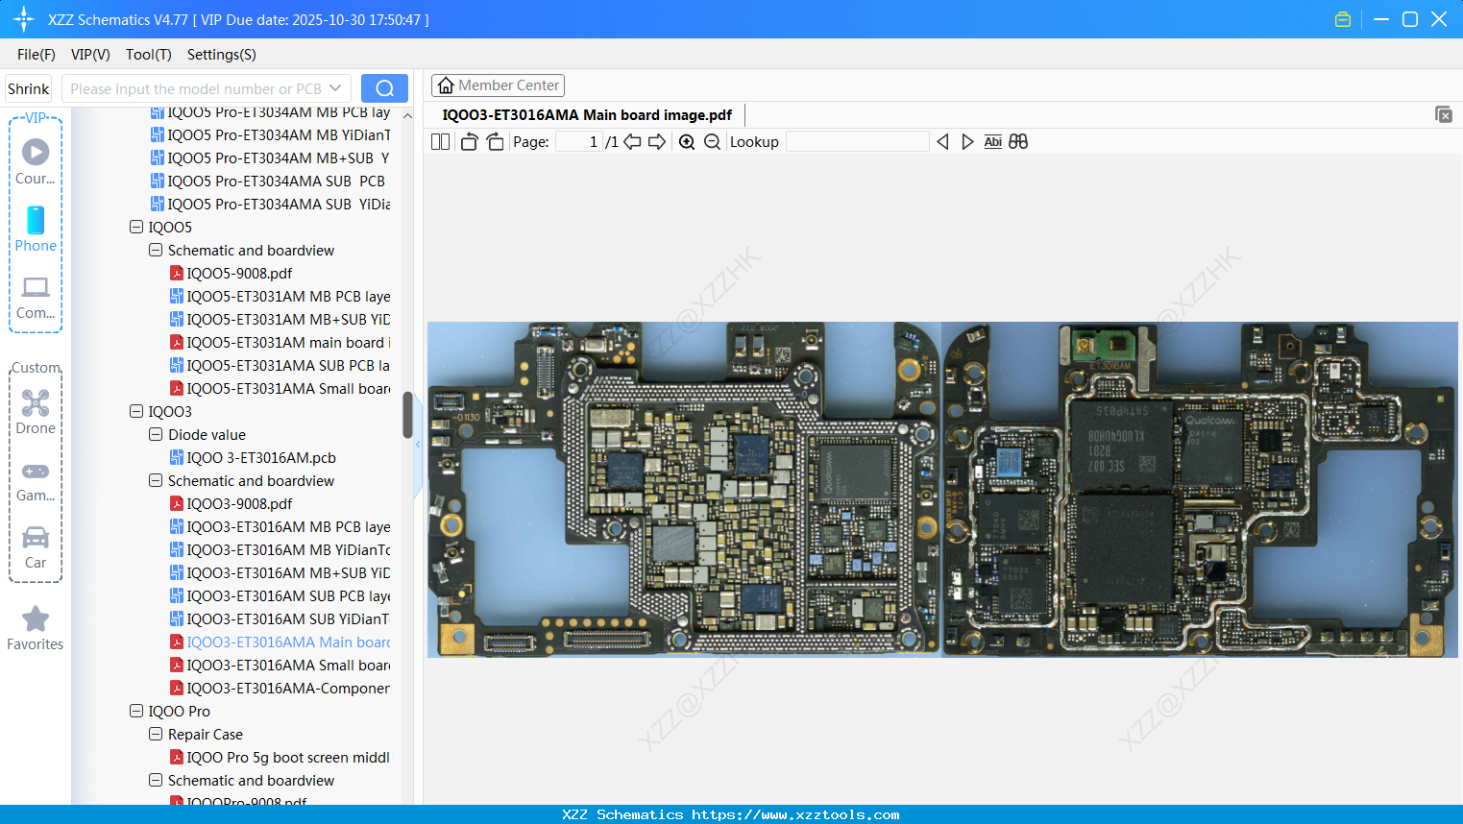The width and height of the screenshot is (1463, 824).
Task: Rotate the board image clockwise
Action: coord(494,141)
